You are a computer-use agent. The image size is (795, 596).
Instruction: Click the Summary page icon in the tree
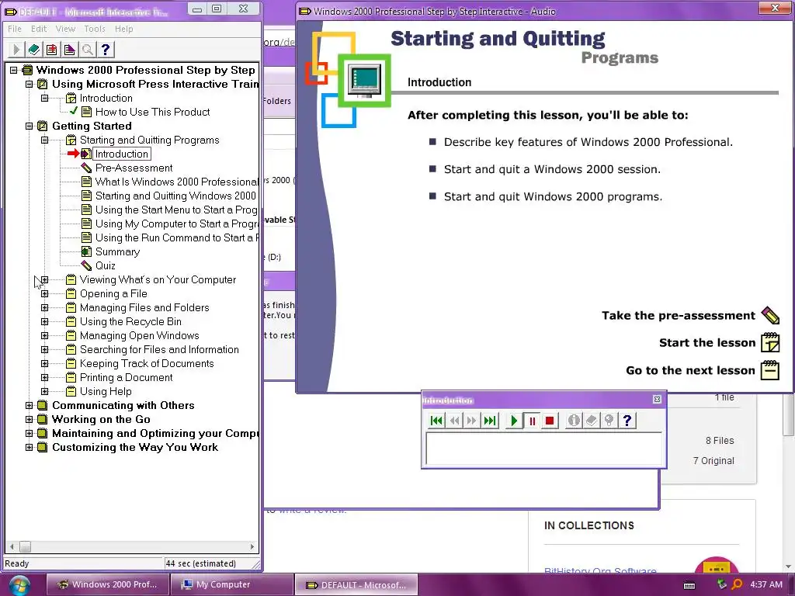pos(87,251)
